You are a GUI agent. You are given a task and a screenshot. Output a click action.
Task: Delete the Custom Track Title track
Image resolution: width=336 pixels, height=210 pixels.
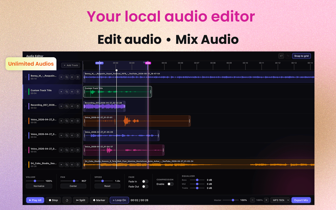(78, 92)
